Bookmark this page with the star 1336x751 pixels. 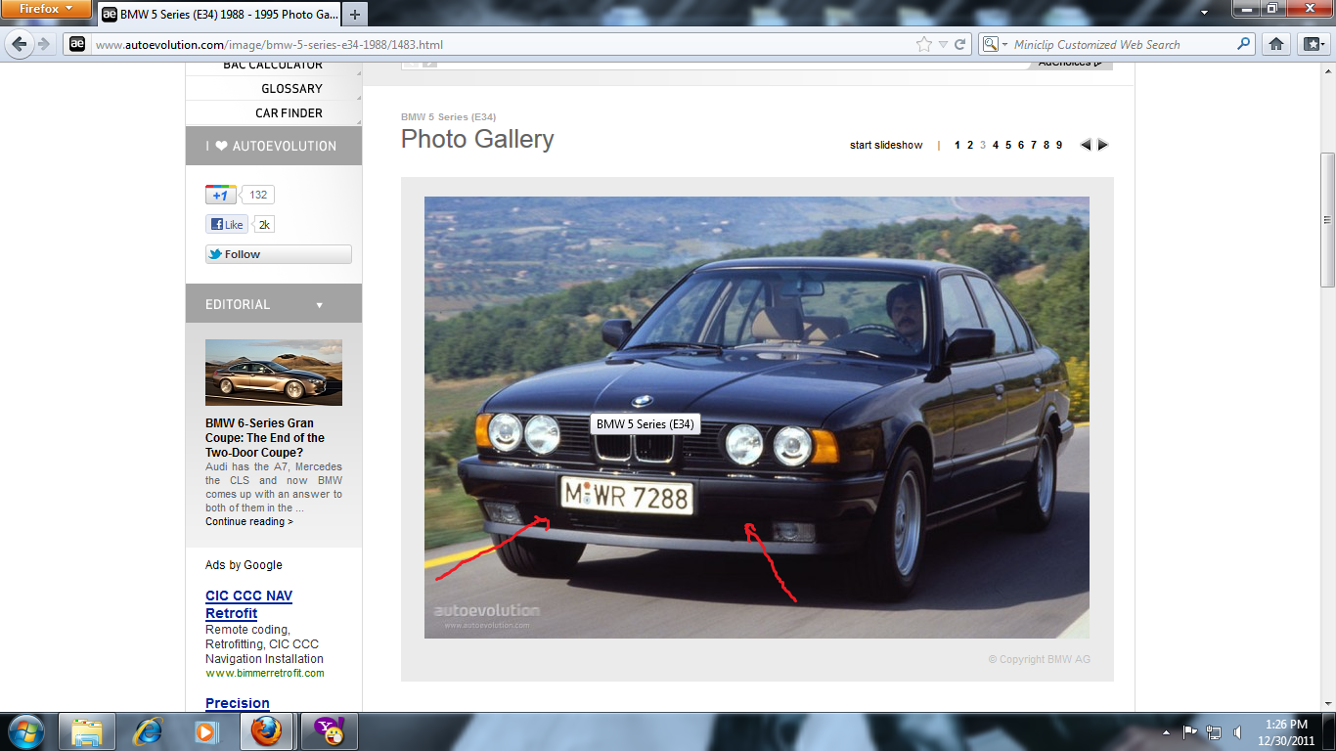pos(924,44)
